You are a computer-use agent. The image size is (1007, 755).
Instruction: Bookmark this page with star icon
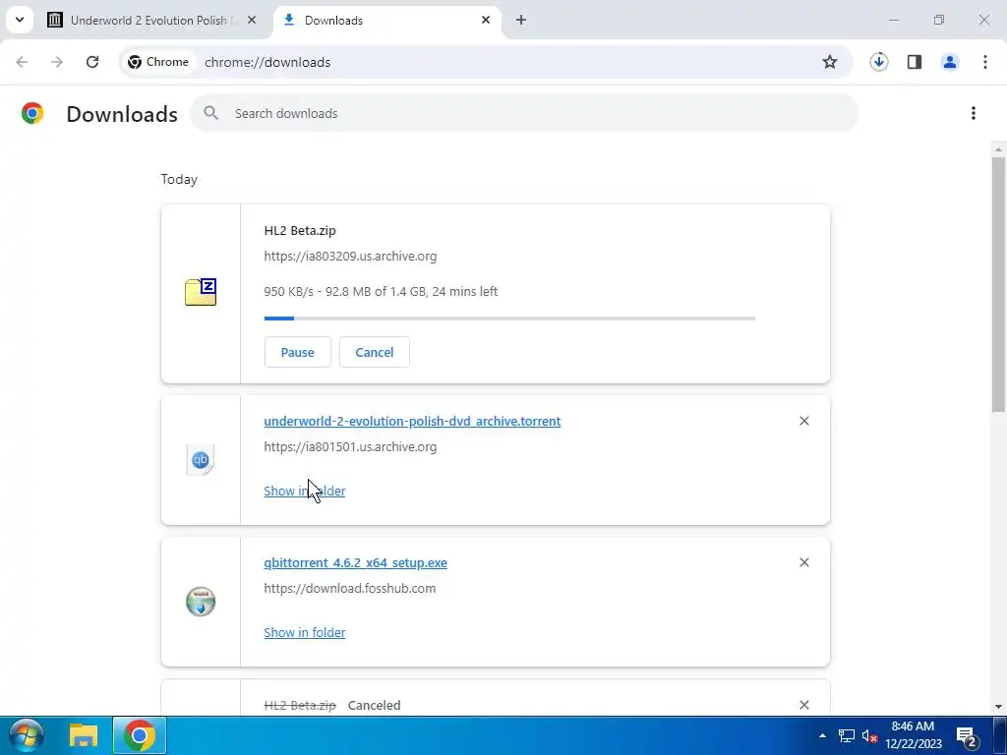(830, 62)
